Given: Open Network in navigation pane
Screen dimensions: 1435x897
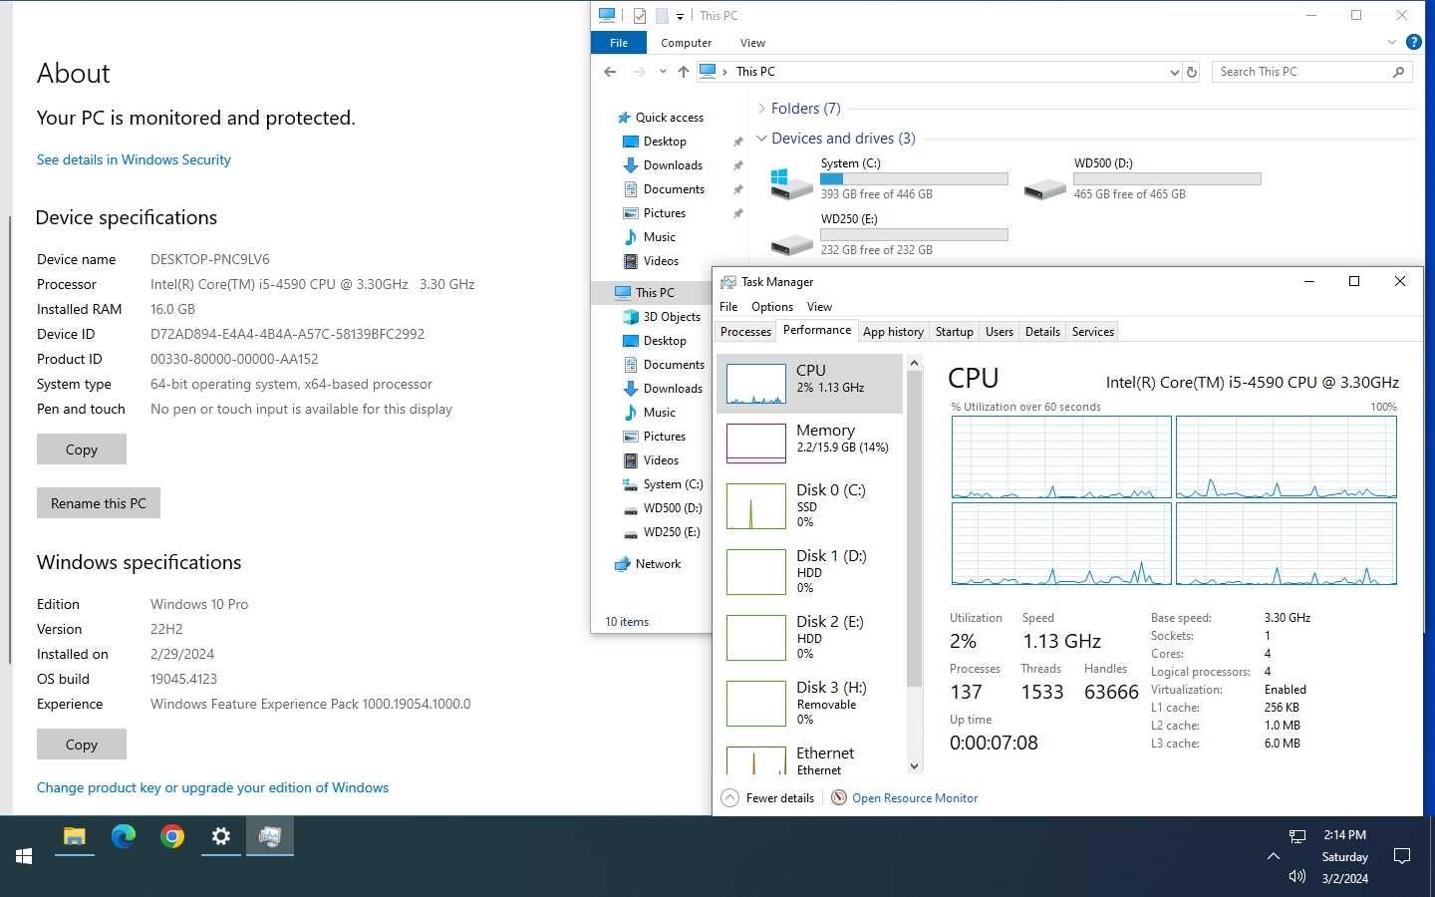Looking at the screenshot, I should click(658, 564).
